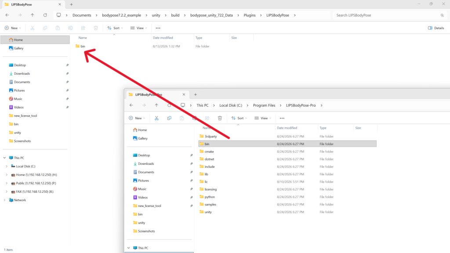Expand Local Disk (C:) in sidebar tree
The width and height of the screenshot is (450, 253).
coord(7,166)
